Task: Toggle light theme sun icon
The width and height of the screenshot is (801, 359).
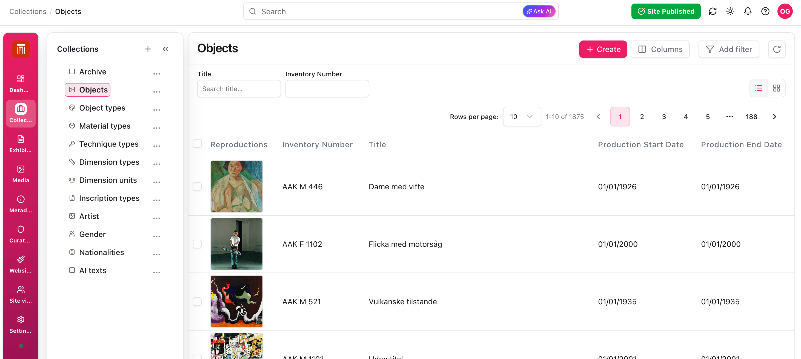Action: point(730,11)
